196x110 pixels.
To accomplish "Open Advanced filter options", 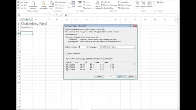I will pos(88,8).
